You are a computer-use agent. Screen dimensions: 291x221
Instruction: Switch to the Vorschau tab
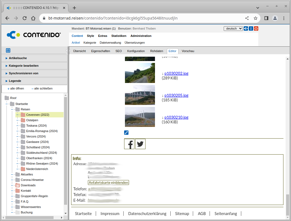pyautogui.click(x=188, y=51)
